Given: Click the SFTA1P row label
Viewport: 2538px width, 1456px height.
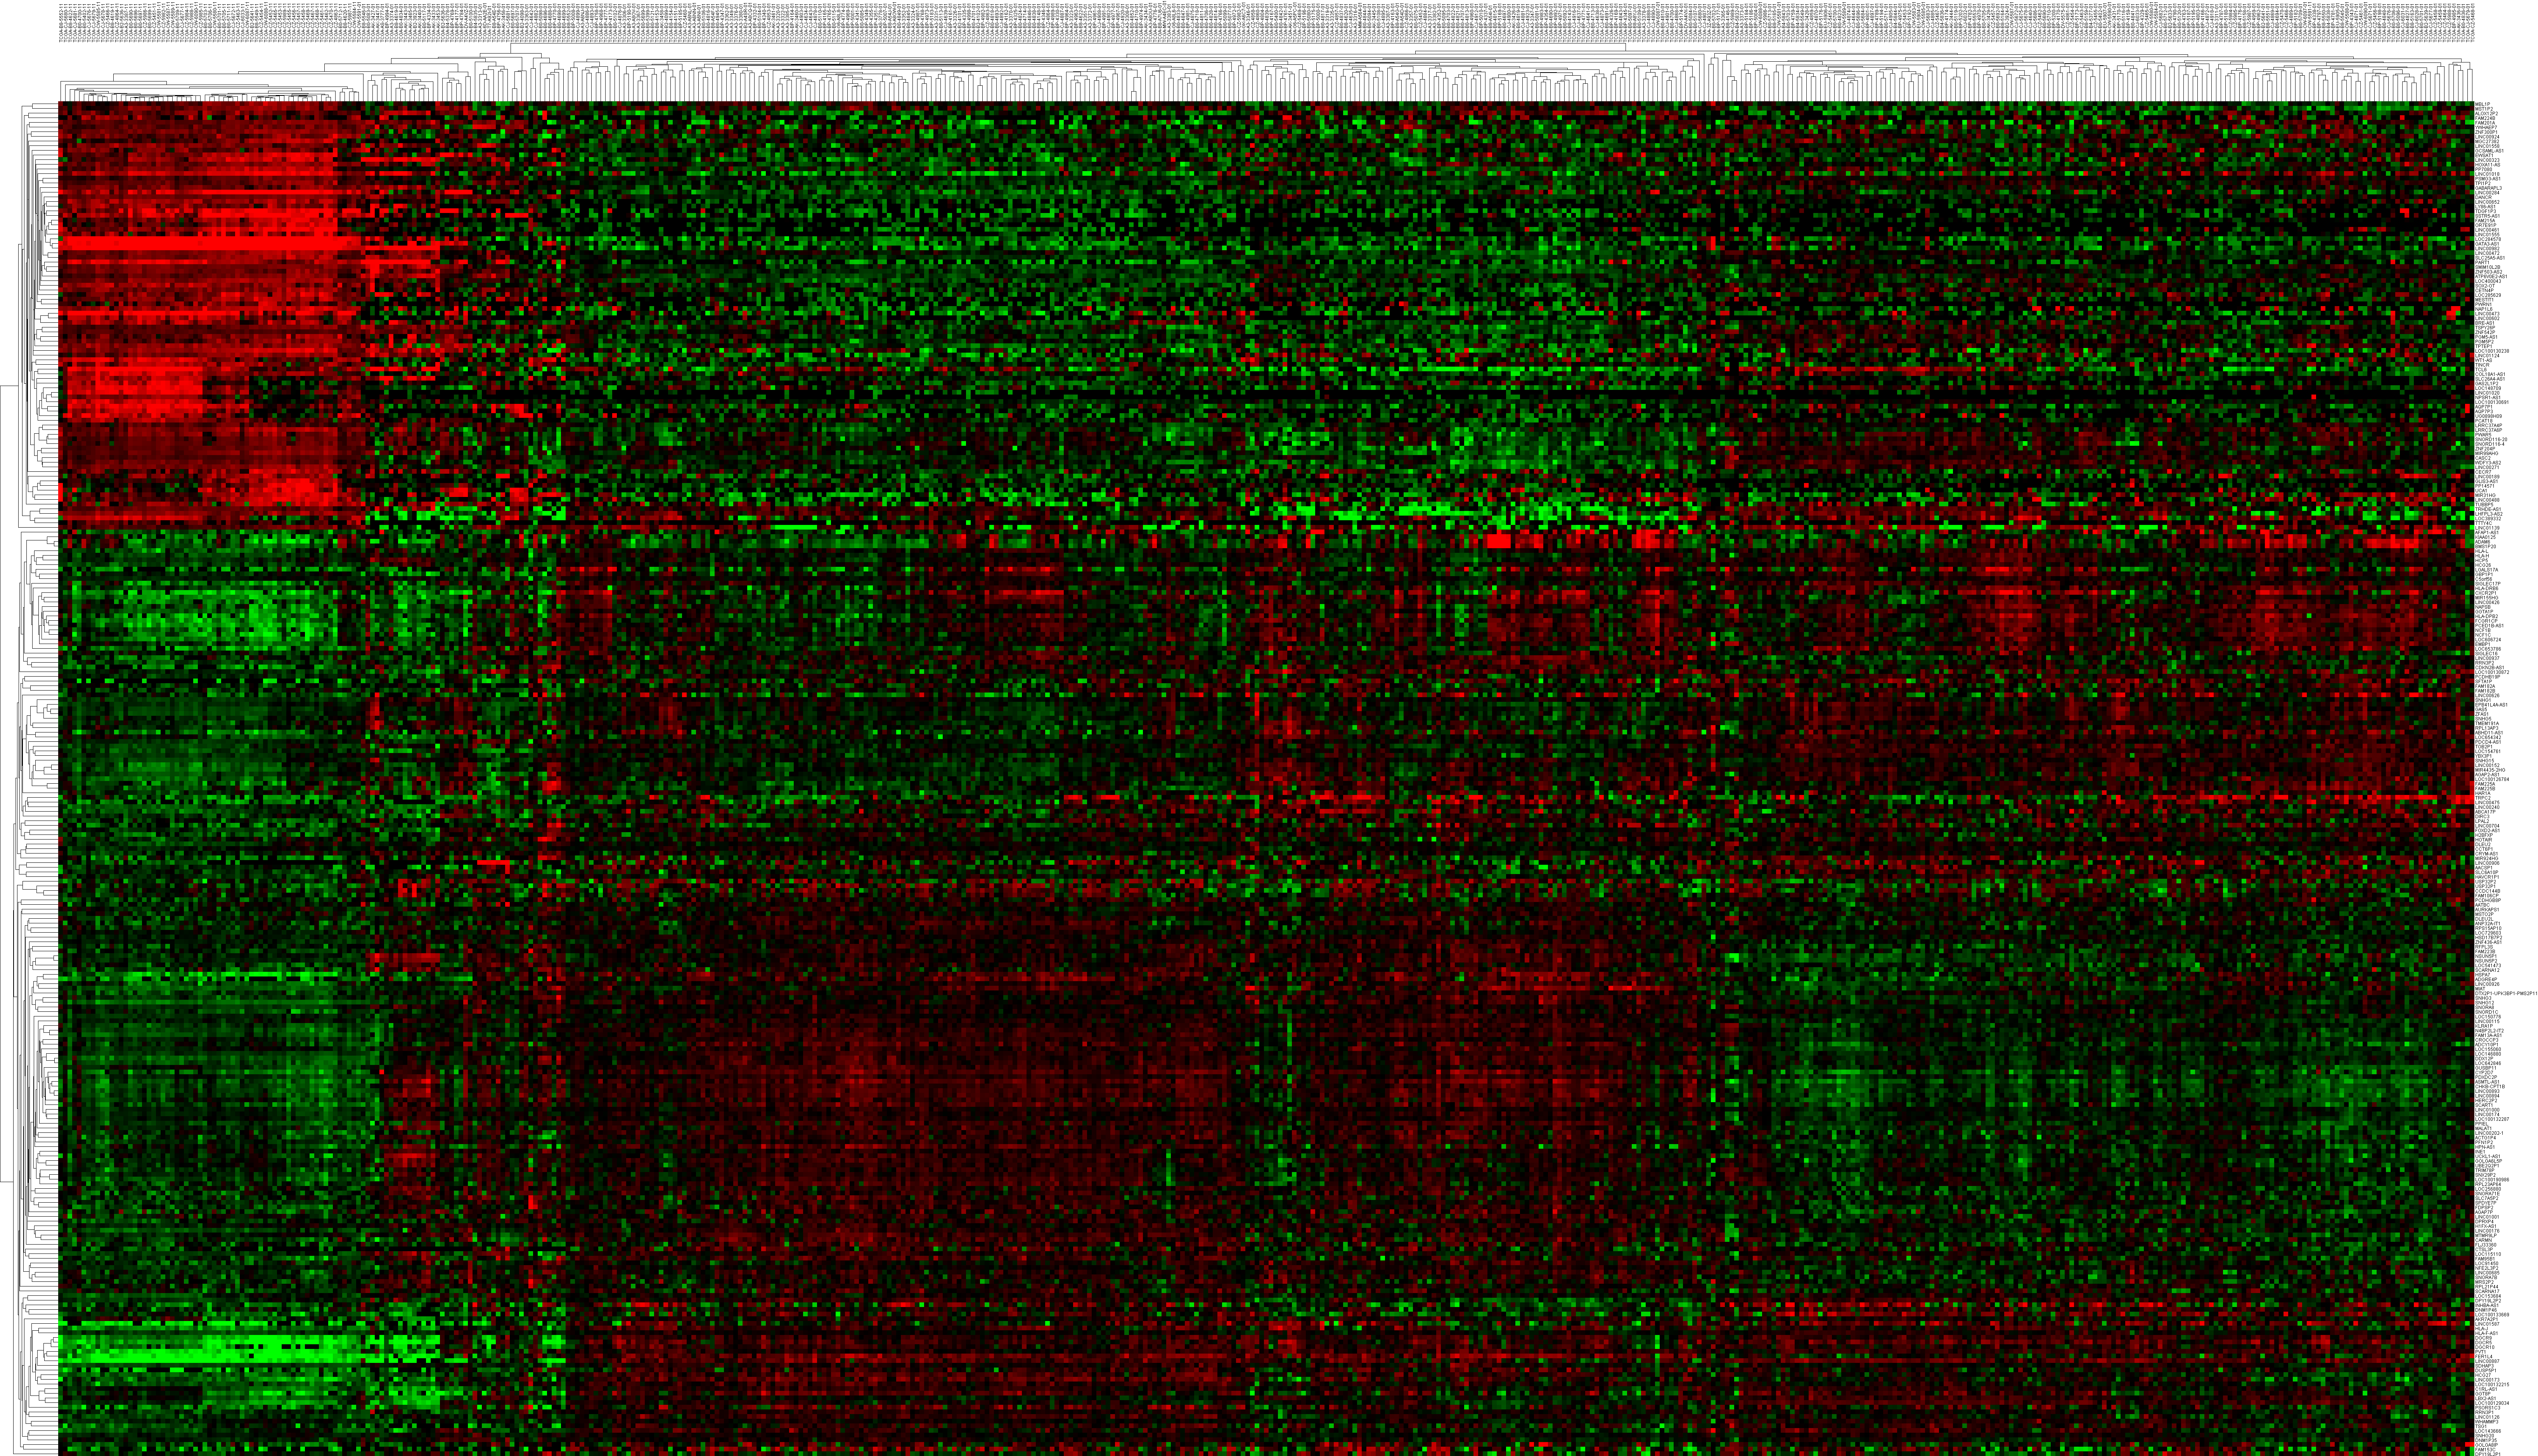Looking at the screenshot, I should [x=2484, y=682].
